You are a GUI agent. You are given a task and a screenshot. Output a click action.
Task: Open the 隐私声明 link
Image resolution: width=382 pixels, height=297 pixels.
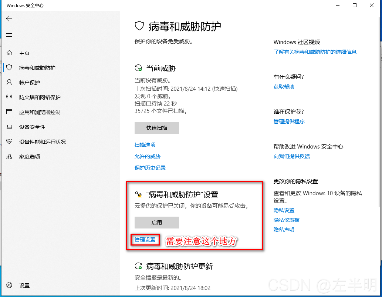(284, 229)
